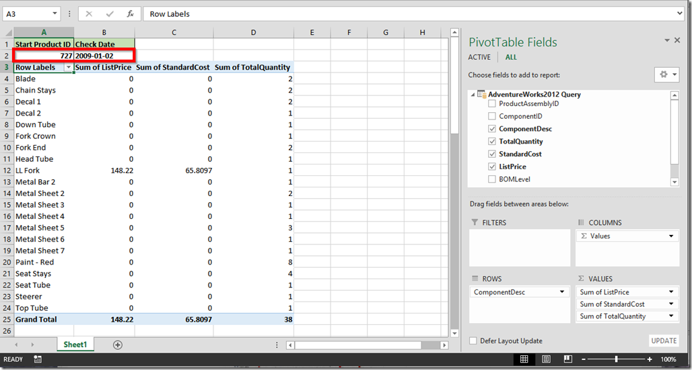The height and width of the screenshot is (370, 692).
Task: Select column A header
Action: [x=44, y=32]
